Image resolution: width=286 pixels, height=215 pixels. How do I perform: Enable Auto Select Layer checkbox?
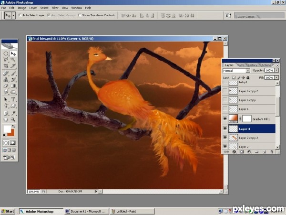20,15
